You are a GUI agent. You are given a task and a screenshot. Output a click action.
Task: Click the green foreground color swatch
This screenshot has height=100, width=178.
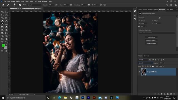coord(3,46)
